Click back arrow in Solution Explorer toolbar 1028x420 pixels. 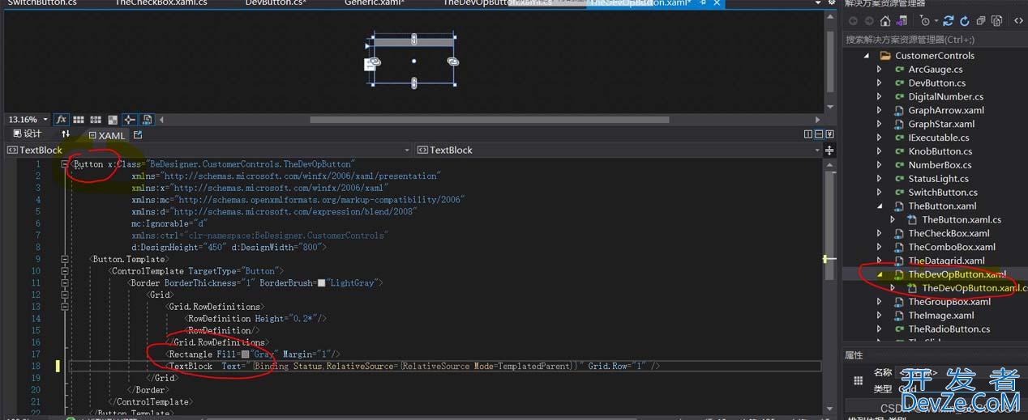tap(854, 21)
